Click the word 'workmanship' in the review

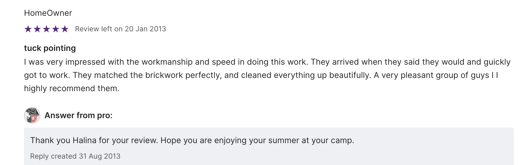[167, 62]
